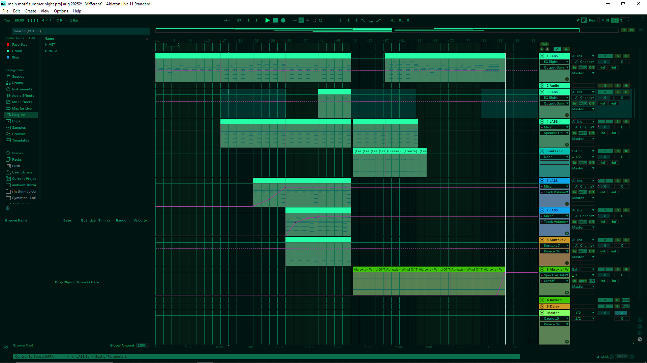The image size is (647, 363).
Task: Click the Set locator button
Action: click(545, 44)
